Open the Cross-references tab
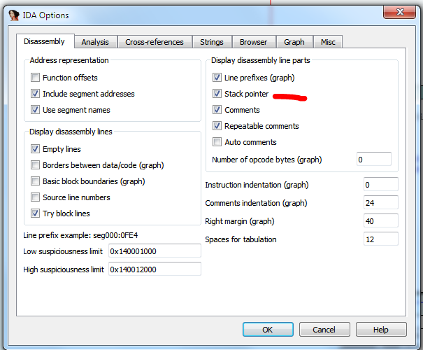Viewport: 423px width, 350px height. tap(154, 42)
